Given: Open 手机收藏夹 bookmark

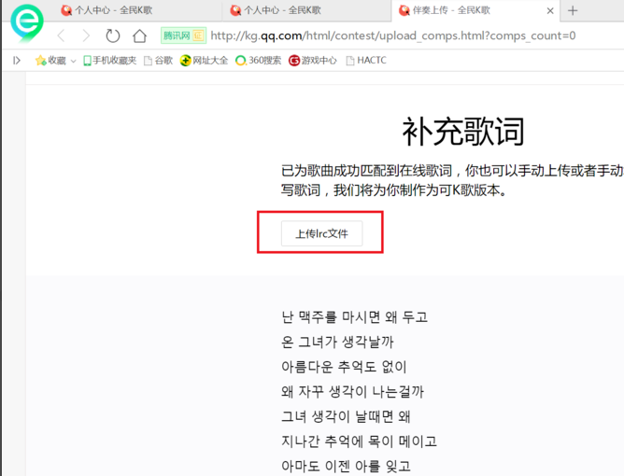Looking at the screenshot, I should tap(110, 61).
